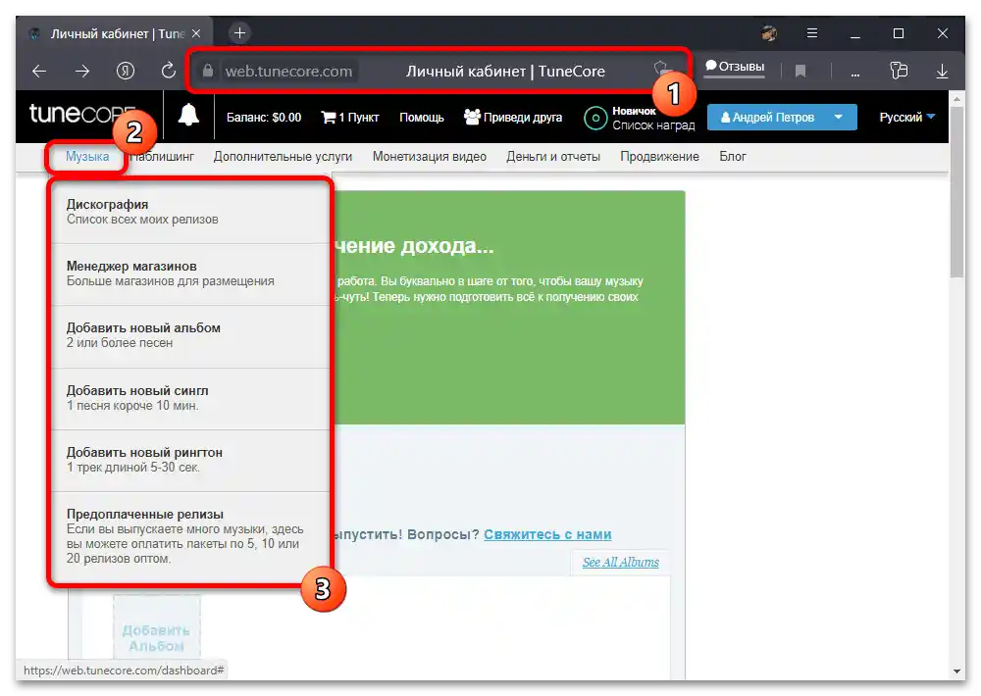
Task: Open Андрей Петров account dropdown
Action: pos(782,117)
